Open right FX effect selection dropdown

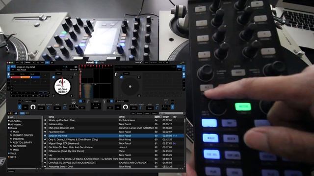click(122, 101)
